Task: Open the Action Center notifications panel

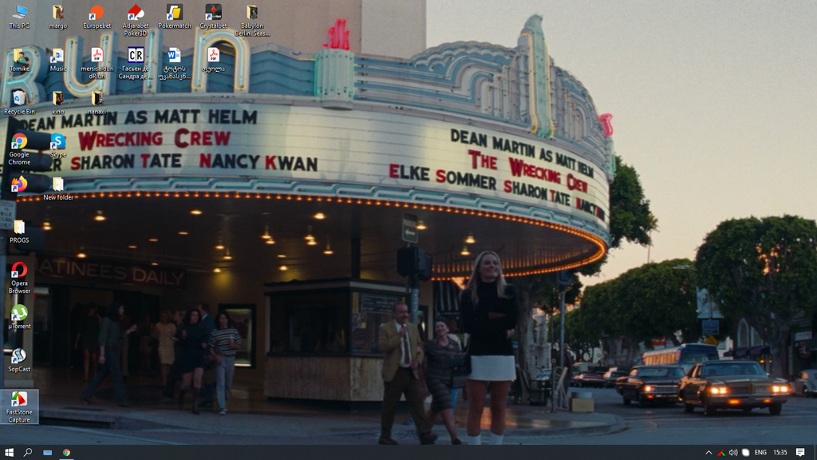Action: (800, 452)
